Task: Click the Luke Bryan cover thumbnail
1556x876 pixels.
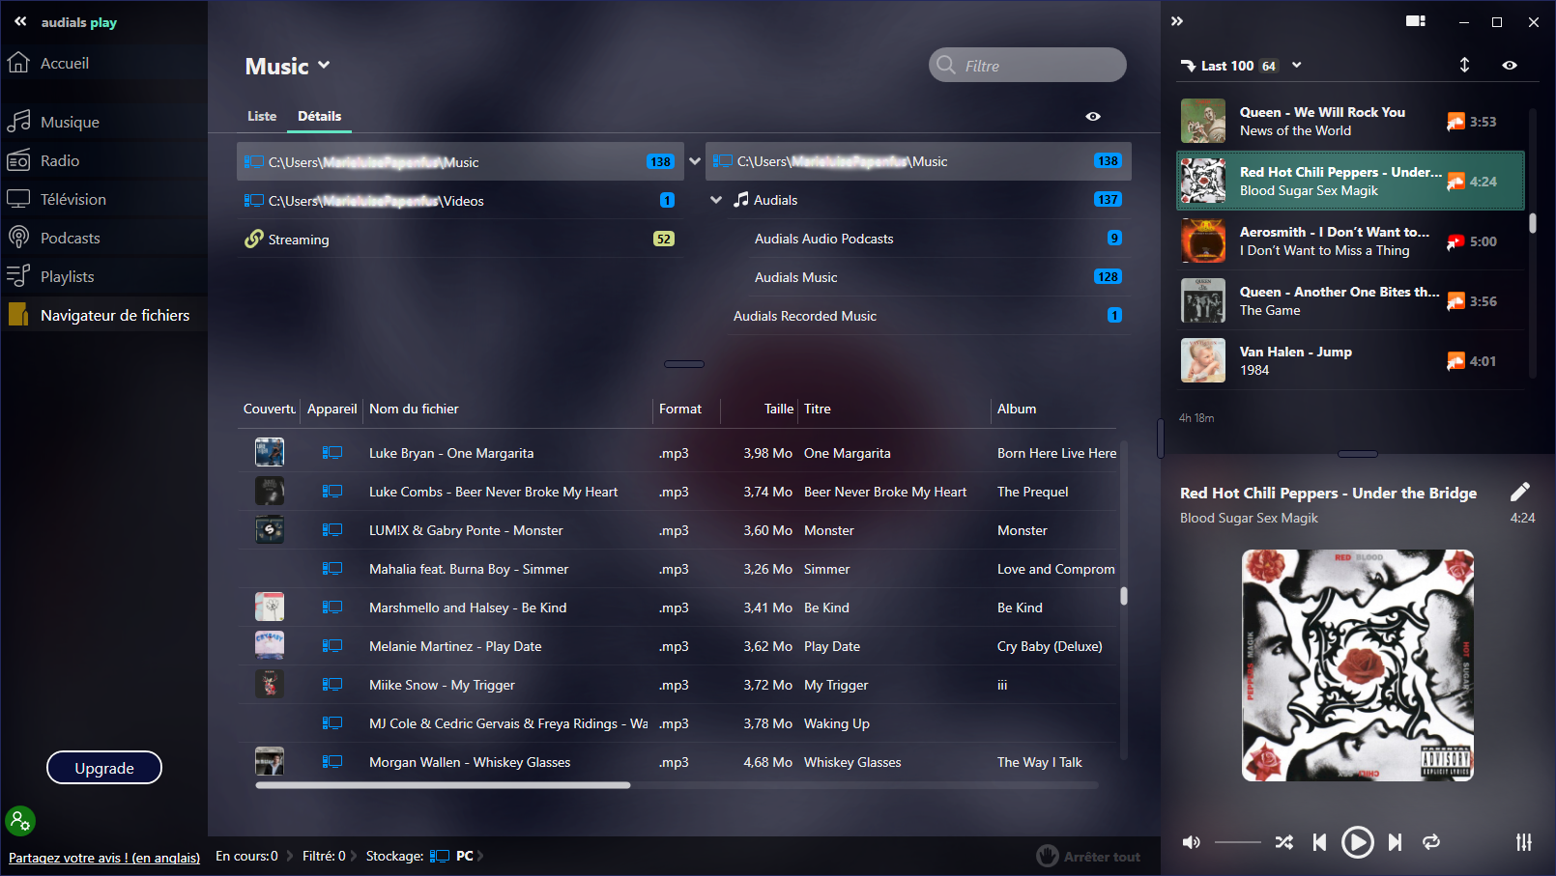Action: [270, 452]
